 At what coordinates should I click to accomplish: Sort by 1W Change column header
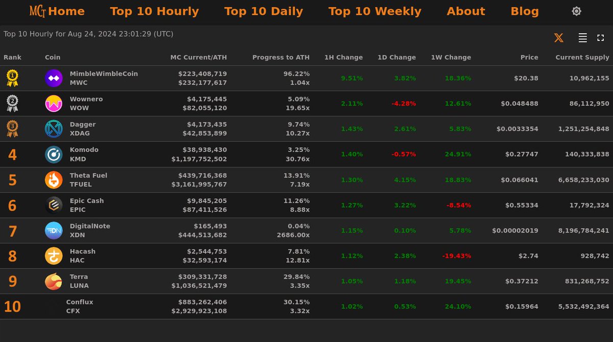coord(451,57)
